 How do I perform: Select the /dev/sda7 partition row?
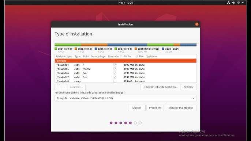(x=126, y=77)
